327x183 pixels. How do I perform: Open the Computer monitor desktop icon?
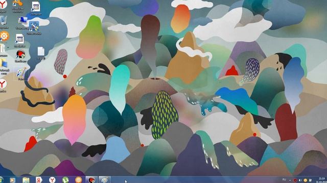[22, 23]
